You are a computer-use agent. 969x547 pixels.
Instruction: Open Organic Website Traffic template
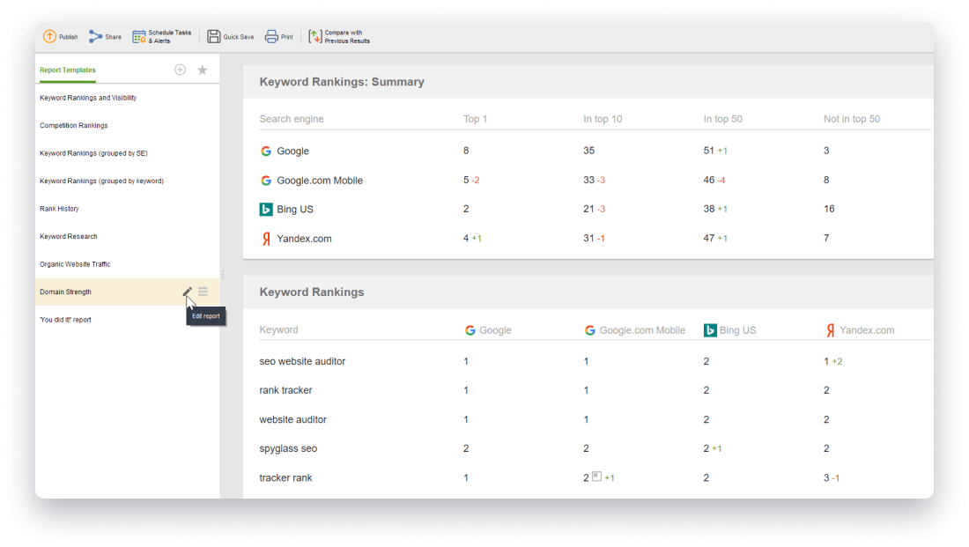coord(75,264)
